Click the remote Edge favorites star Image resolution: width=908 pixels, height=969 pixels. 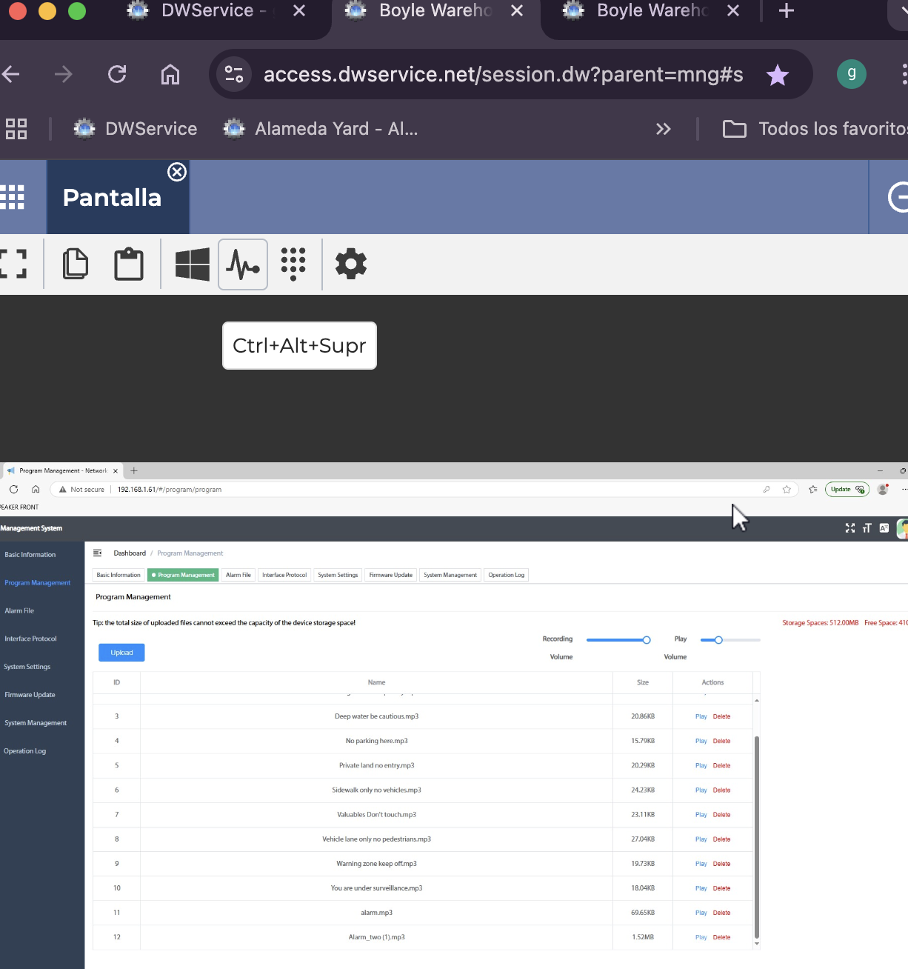787,489
